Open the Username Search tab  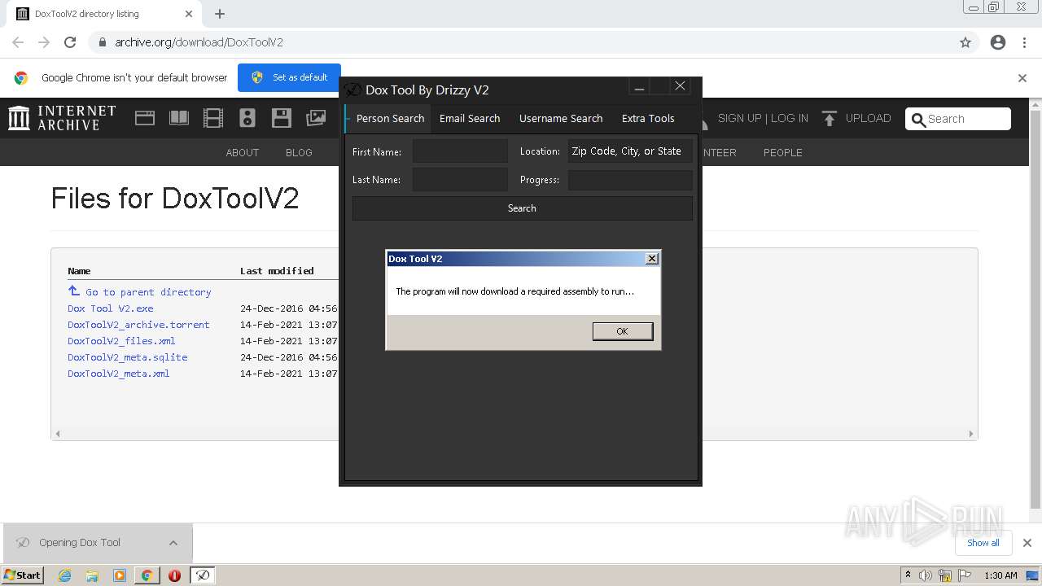[561, 118]
